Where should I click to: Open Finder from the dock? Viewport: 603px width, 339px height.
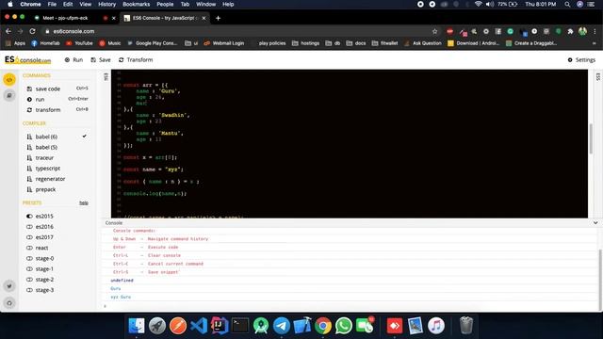136,326
